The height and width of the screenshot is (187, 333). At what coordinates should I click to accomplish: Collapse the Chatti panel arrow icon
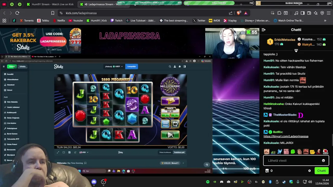[264, 30]
